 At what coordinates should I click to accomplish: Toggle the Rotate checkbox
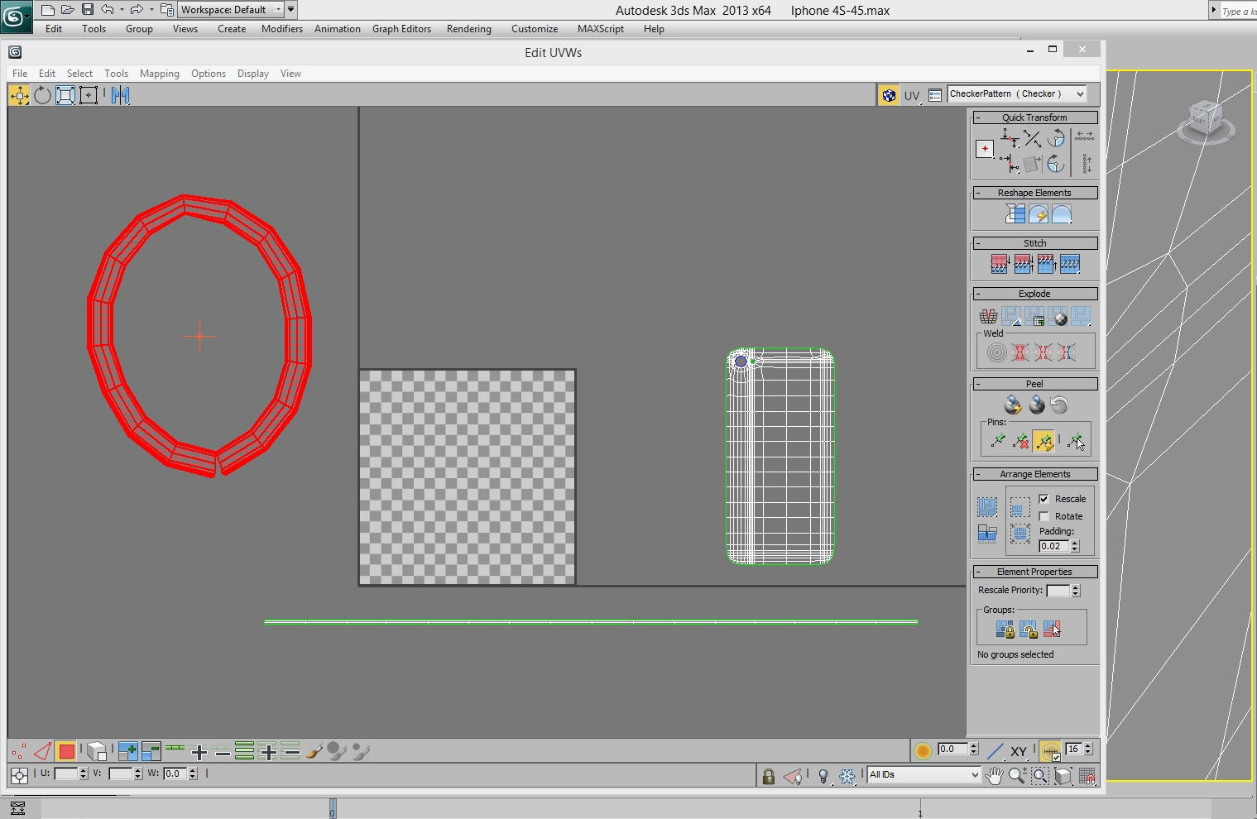point(1044,516)
